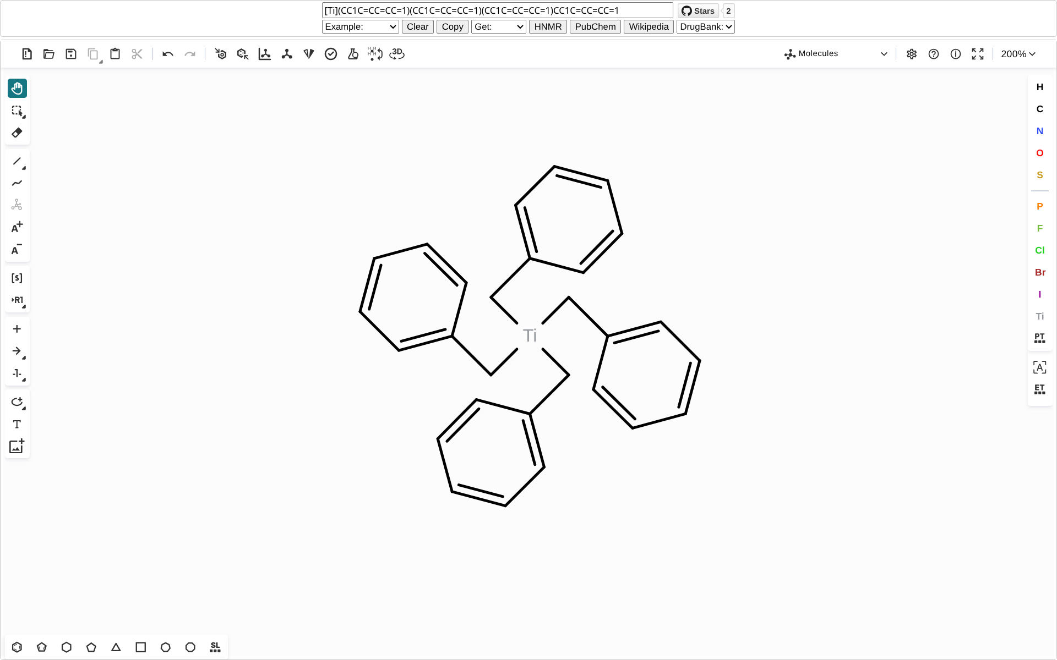Pick the single bond tool
This screenshot has height=660, width=1057.
tap(17, 162)
